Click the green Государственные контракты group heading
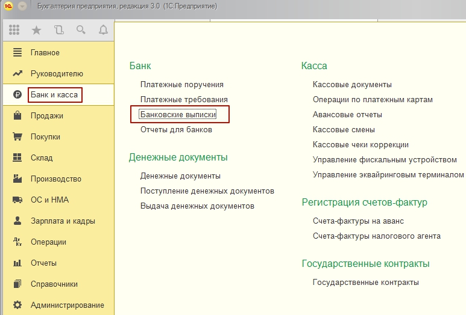Image resolution: width=466 pixels, height=315 pixels. coord(365,264)
